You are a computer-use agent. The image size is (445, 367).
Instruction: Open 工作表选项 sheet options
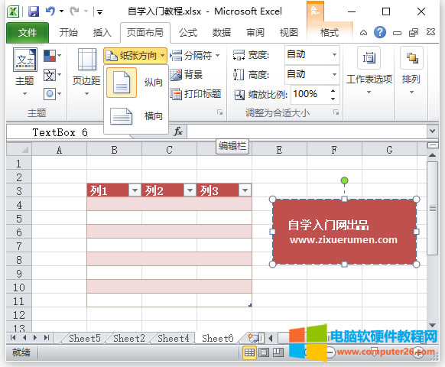click(x=369, y=71)
